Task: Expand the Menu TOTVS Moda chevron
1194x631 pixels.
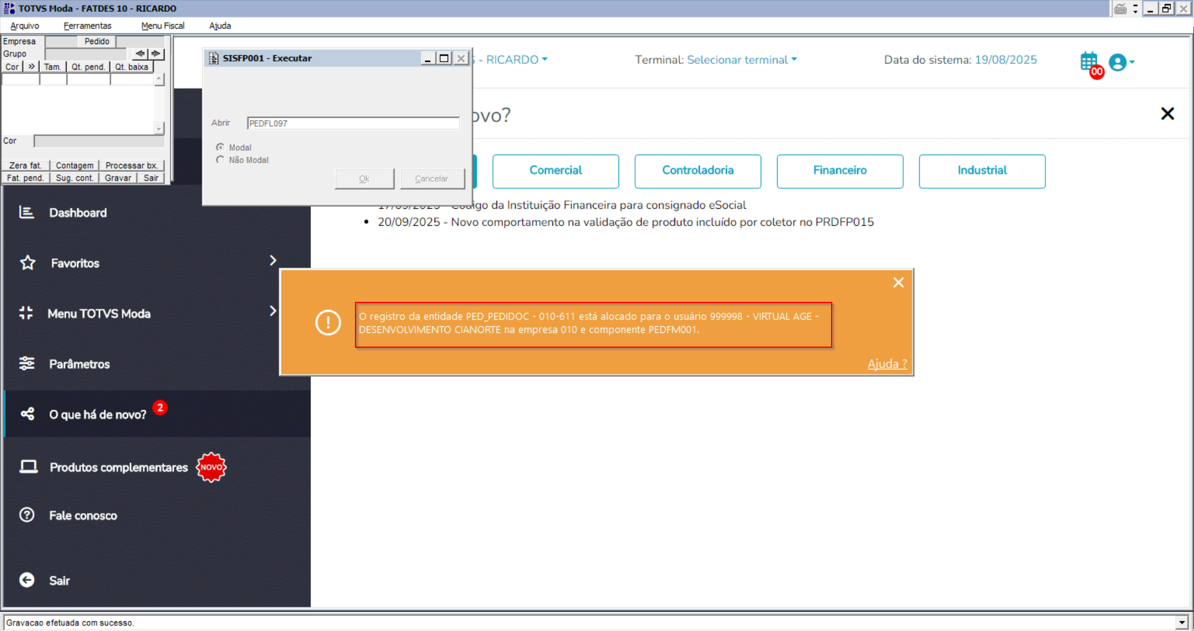Action: [x=273, y=311]
